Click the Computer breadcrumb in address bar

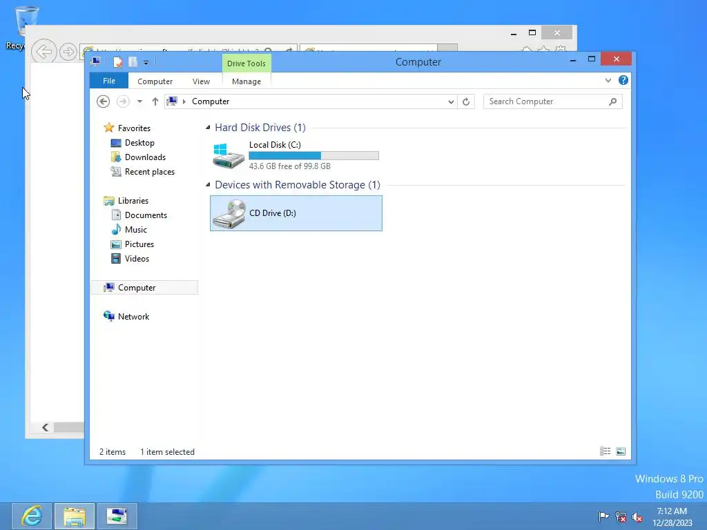(211, 101)
